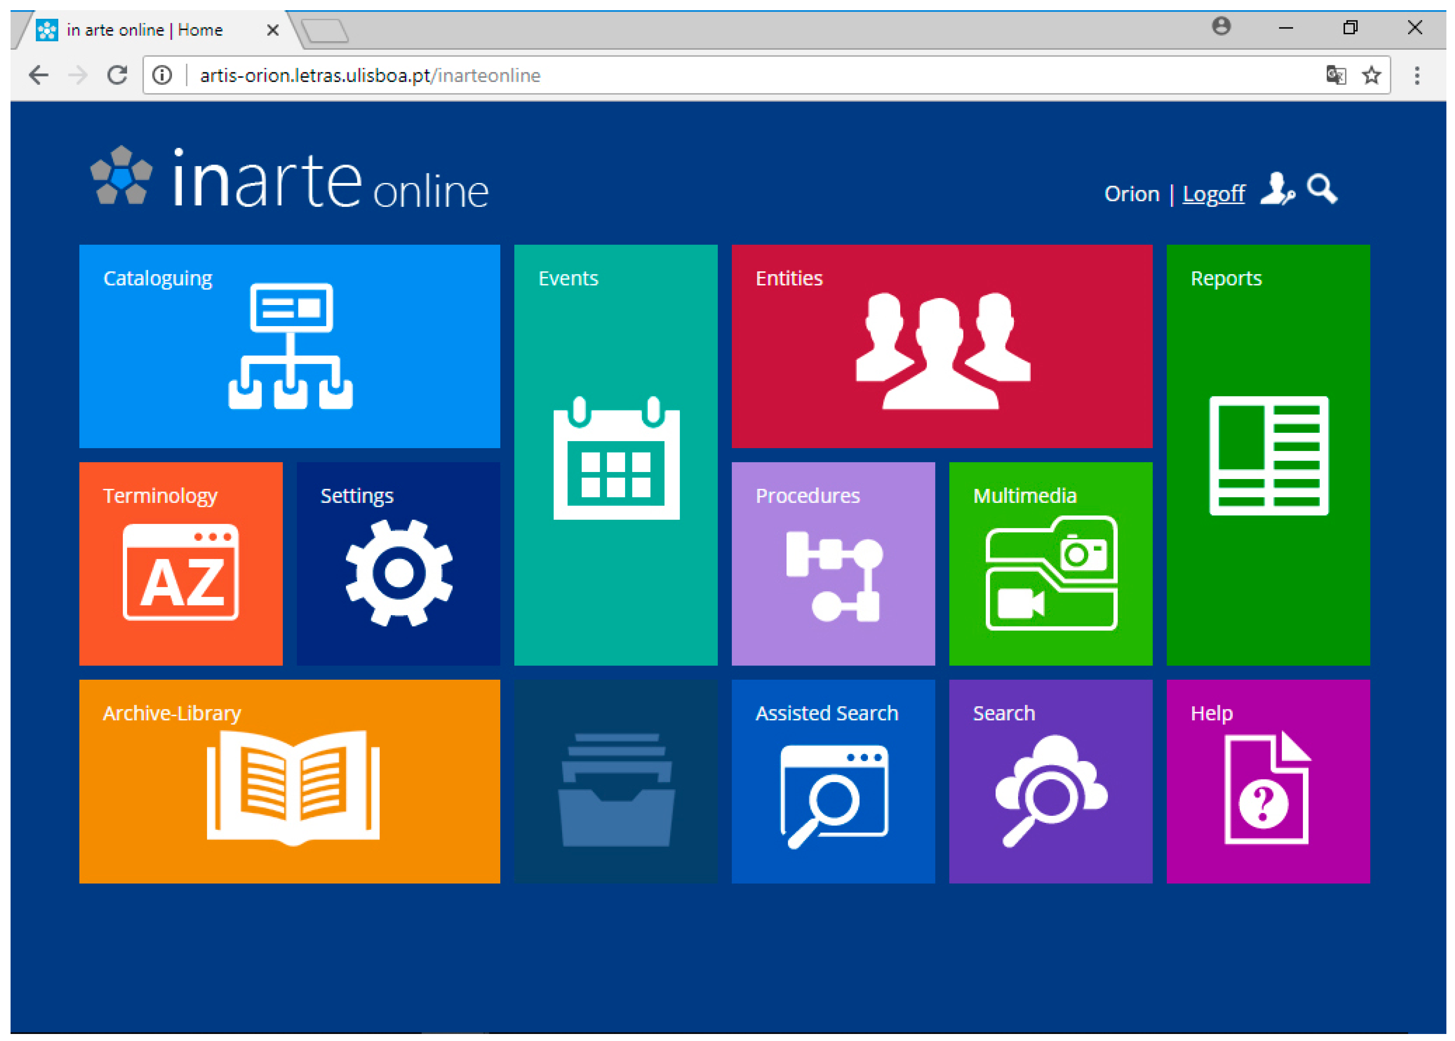
Task: Open the Events calendar tile
Action: [x=615, y=454]
